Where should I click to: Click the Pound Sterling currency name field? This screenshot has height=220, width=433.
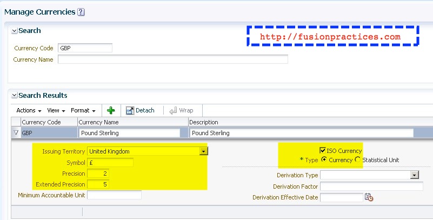click(129, 133)
